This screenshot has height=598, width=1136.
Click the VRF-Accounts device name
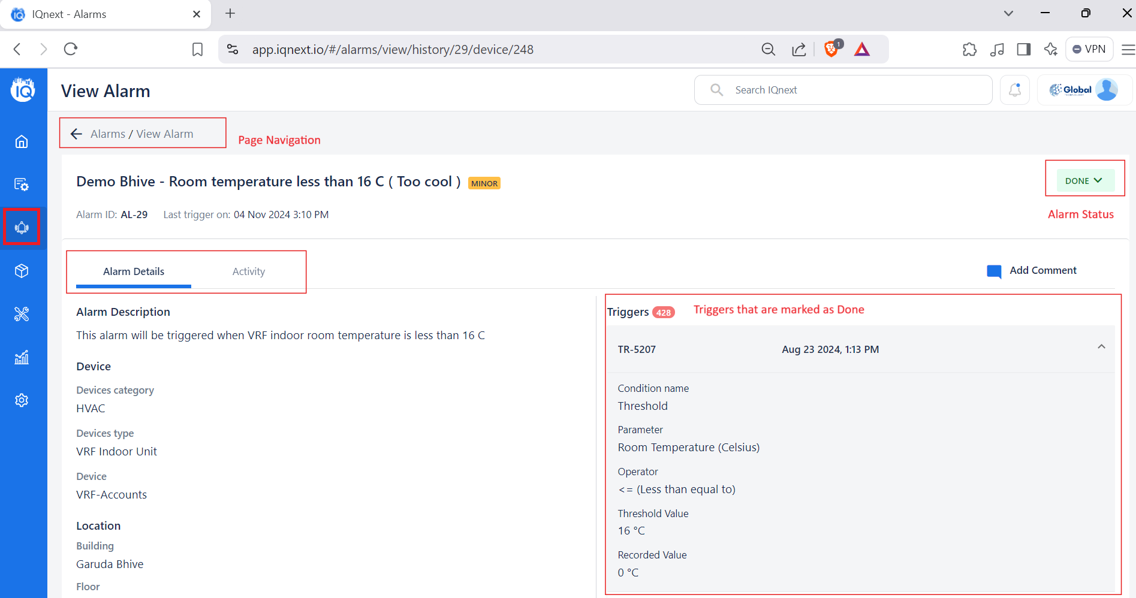click(112, 494)
